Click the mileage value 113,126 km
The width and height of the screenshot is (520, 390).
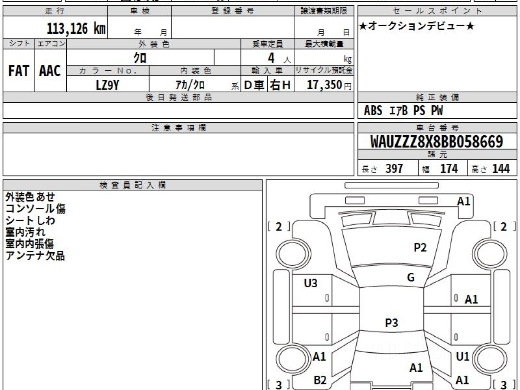click(76, 28)
